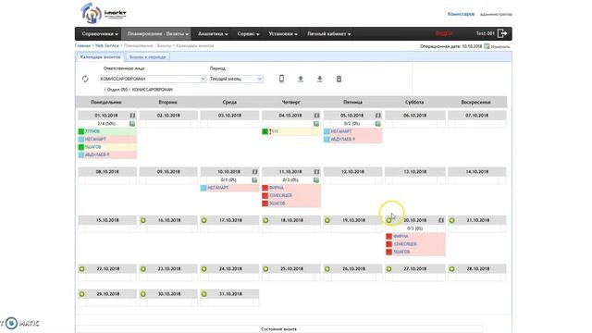Open the Установки dropdown menu
The height and width of the screenshot is (333, 592).
point(283,33)
